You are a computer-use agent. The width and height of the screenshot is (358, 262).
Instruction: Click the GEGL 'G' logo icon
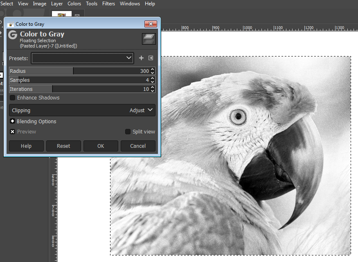click(x=13, y=35)
